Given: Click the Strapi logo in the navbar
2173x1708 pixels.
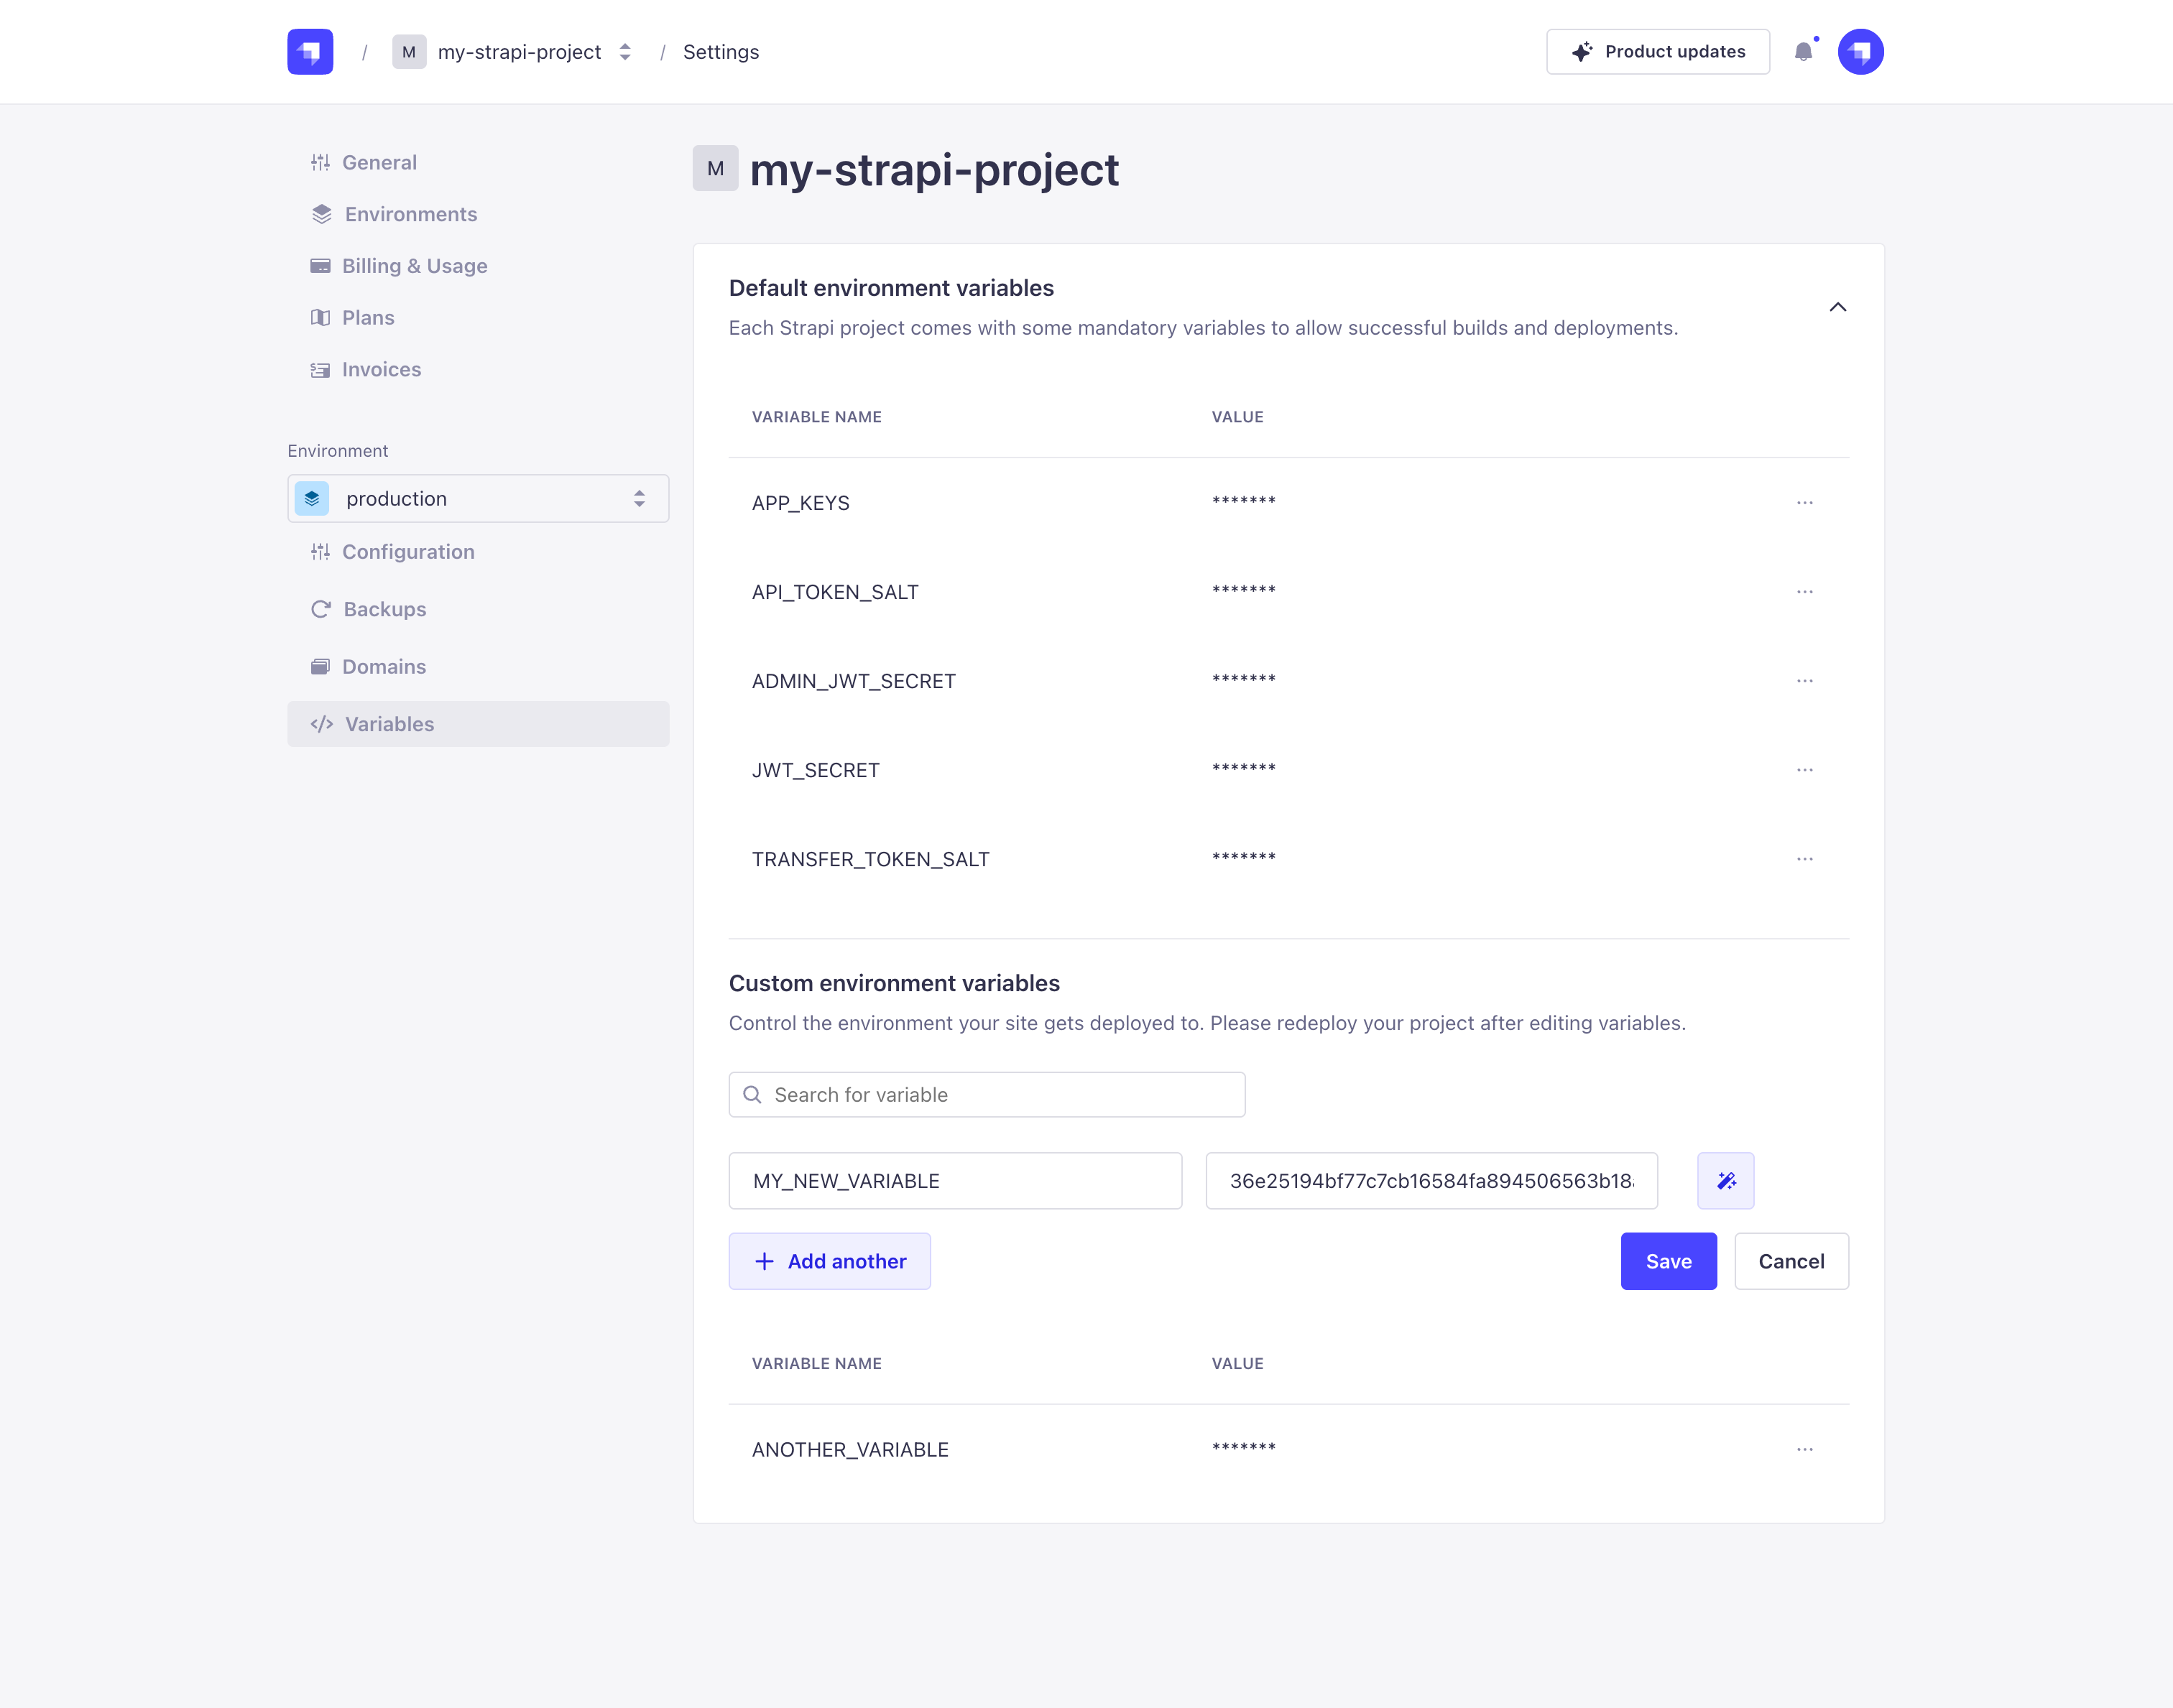Looking at the screenshot, I should pyautogui.click(x=309, y=51).
